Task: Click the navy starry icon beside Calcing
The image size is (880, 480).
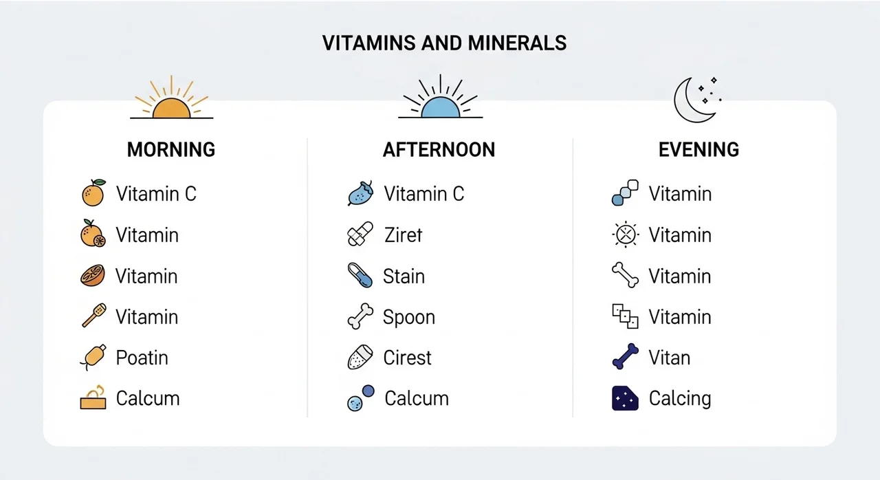Action: tap(625, 398)
